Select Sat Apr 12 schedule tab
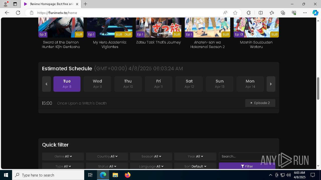321x180 pixels. [x=189, y=84]
